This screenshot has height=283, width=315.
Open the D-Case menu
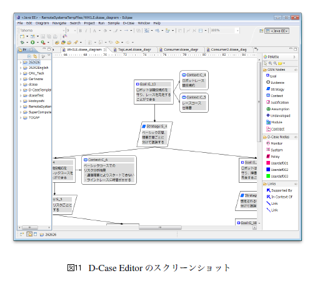[x=129, y=23]
